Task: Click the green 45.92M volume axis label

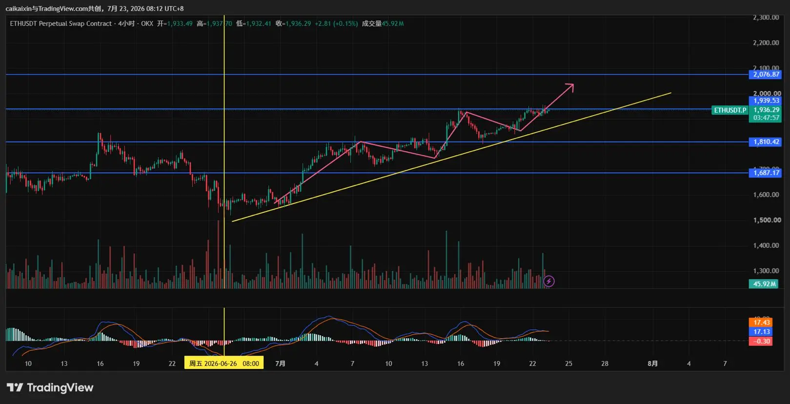Action: pos(764,284)
